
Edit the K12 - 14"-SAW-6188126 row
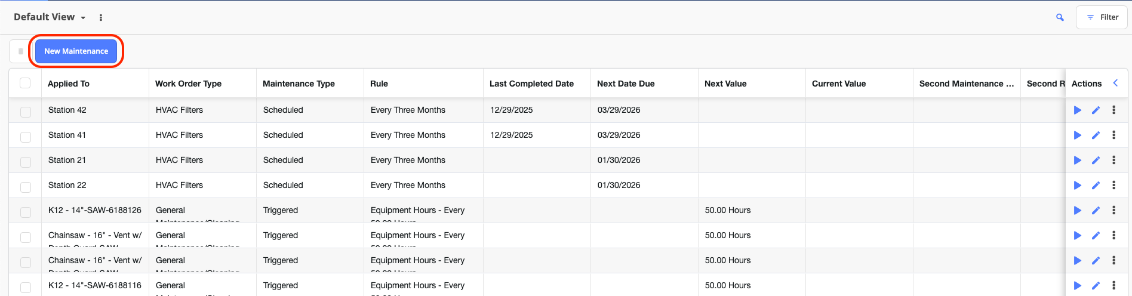tap(1096, 210)
